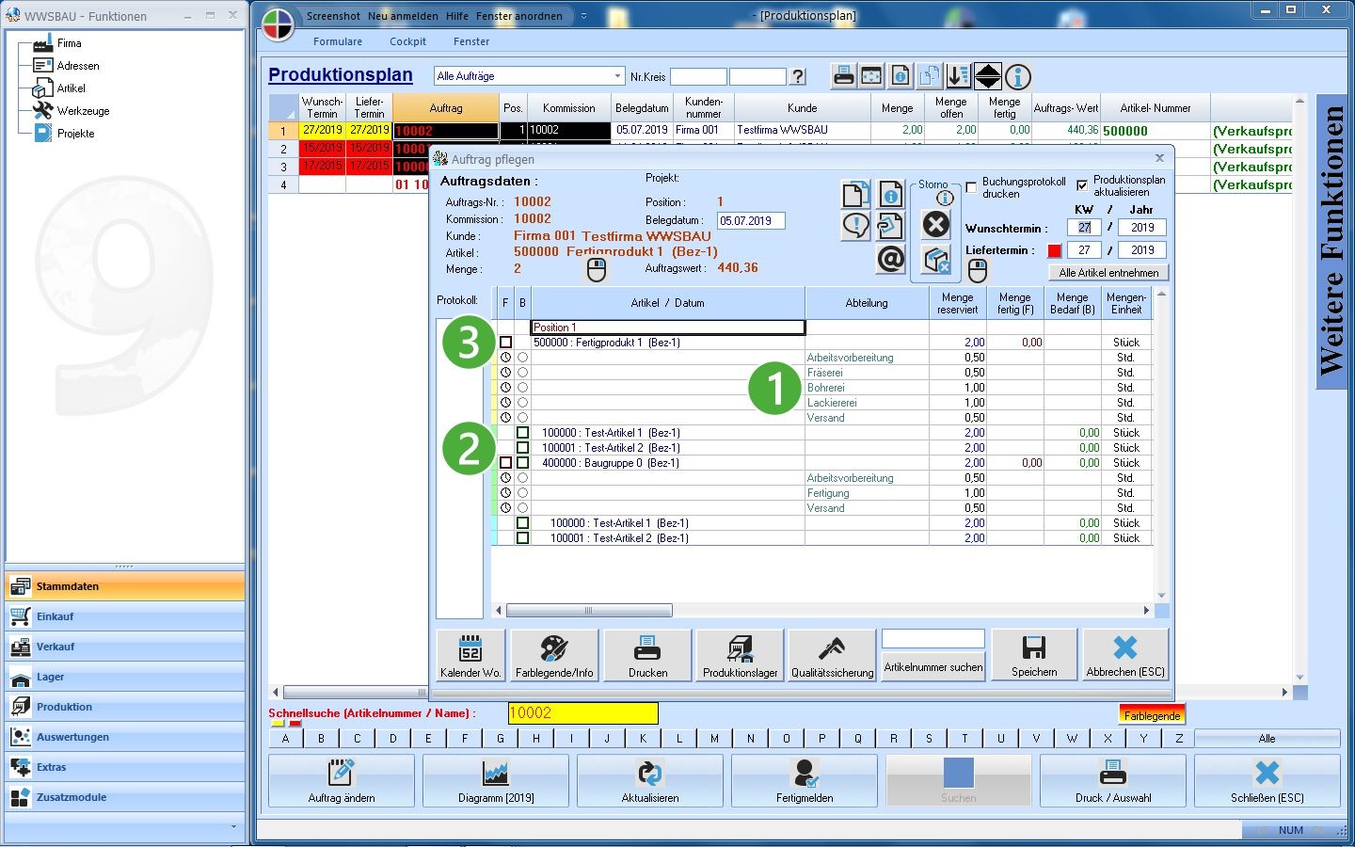1355x847 pixels.
Task: Open the document info icon in Produktionsplan toolbar
Action: pyautogui.click(x=901, y=76)
